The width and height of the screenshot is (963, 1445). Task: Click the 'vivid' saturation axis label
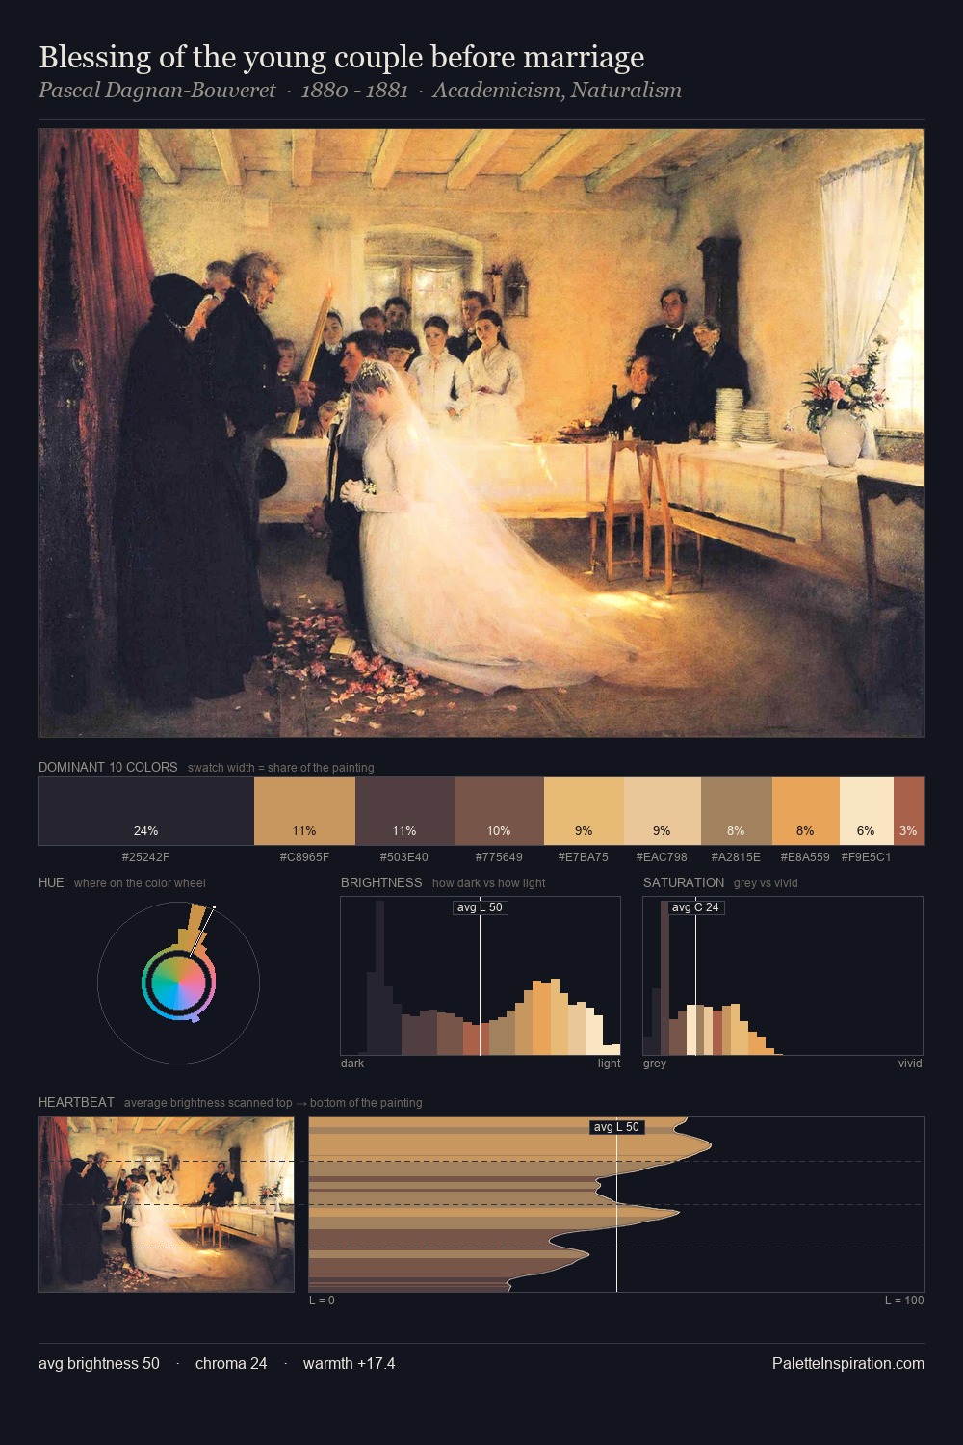click(x=910, y=1064)
